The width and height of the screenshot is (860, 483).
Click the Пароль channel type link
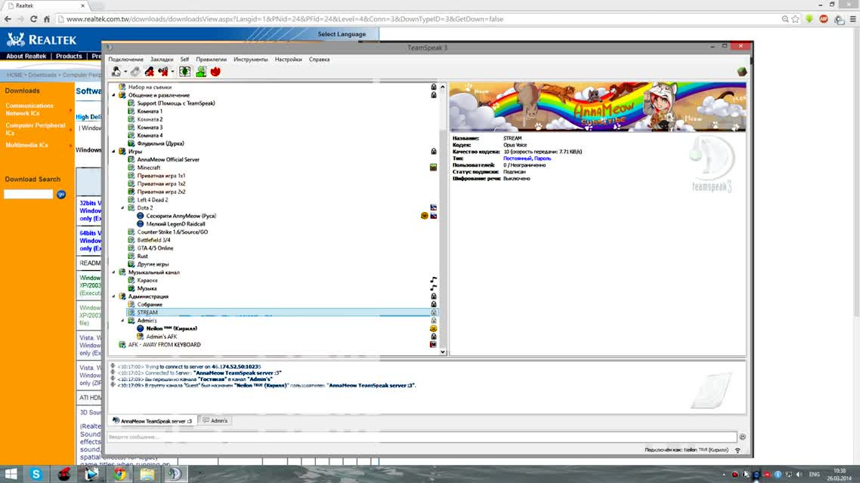[x=543, y=158]
